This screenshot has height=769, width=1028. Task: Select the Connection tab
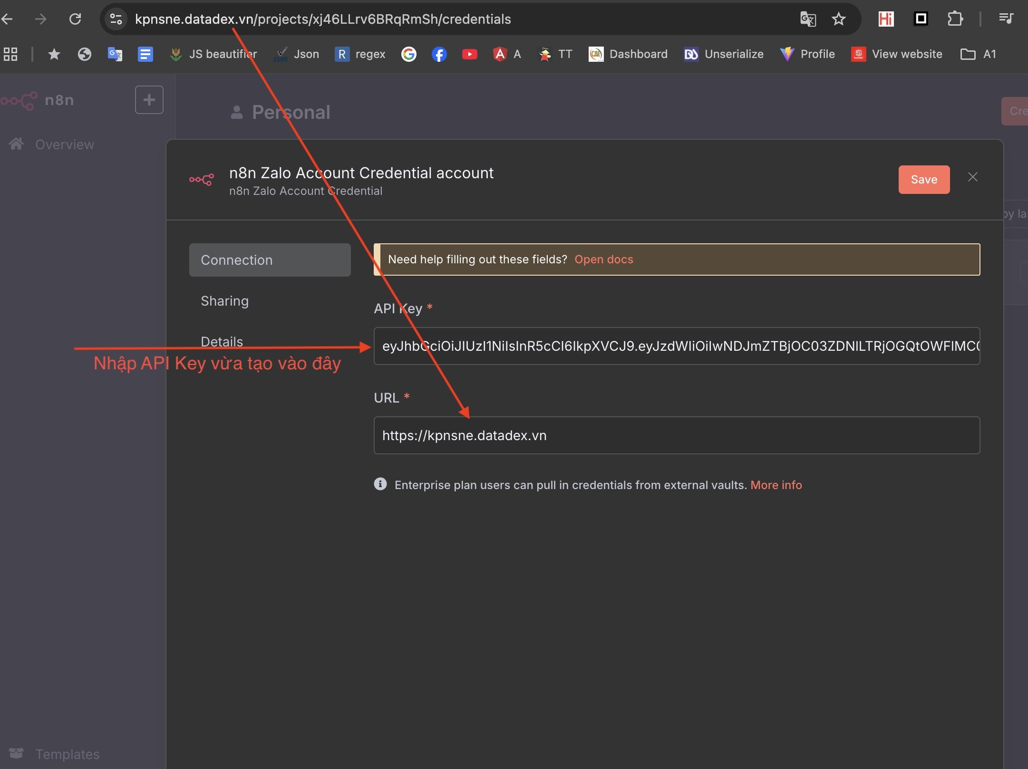(x=270, y=260)
